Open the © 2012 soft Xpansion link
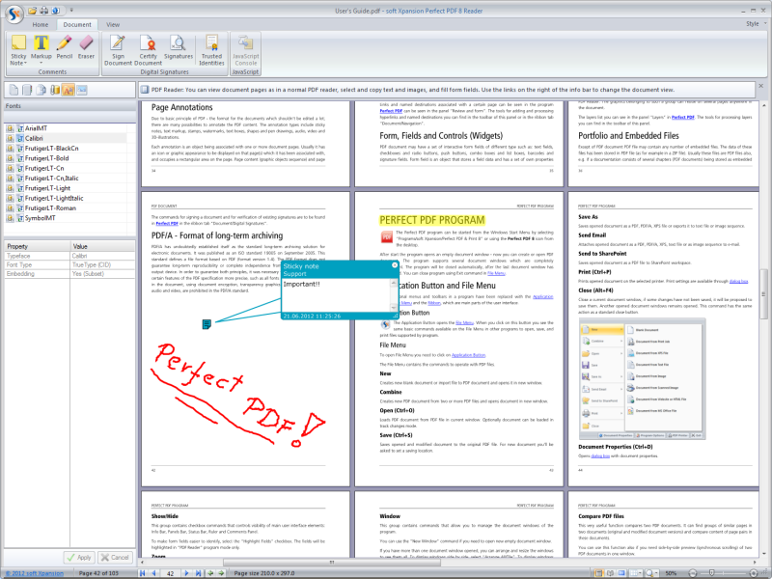 (x=34, y=573)
